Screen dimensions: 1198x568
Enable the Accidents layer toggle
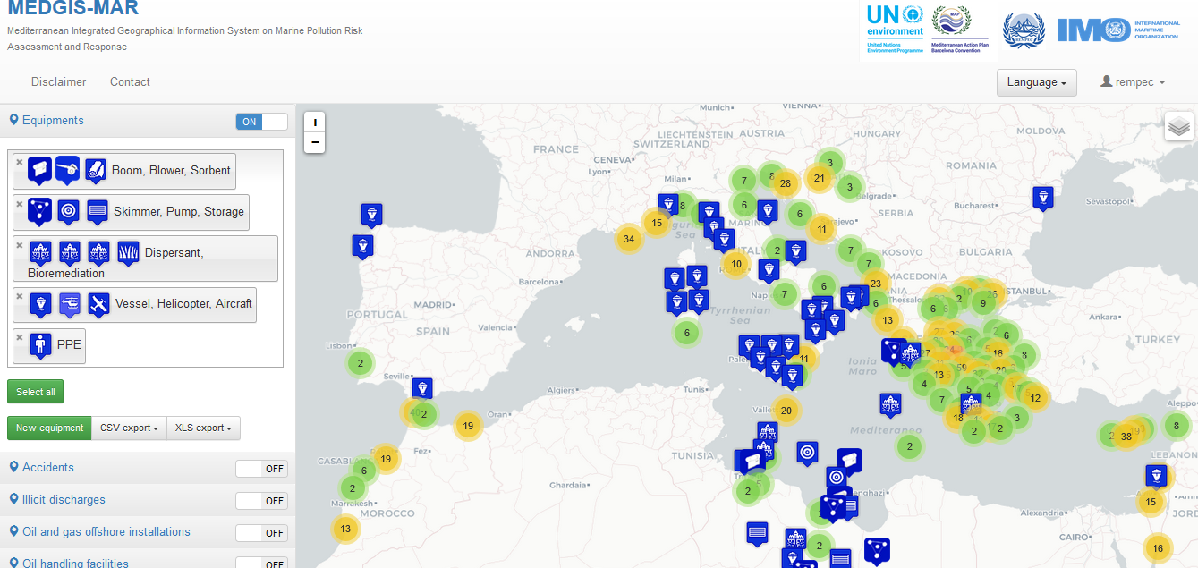coord(261,469)
